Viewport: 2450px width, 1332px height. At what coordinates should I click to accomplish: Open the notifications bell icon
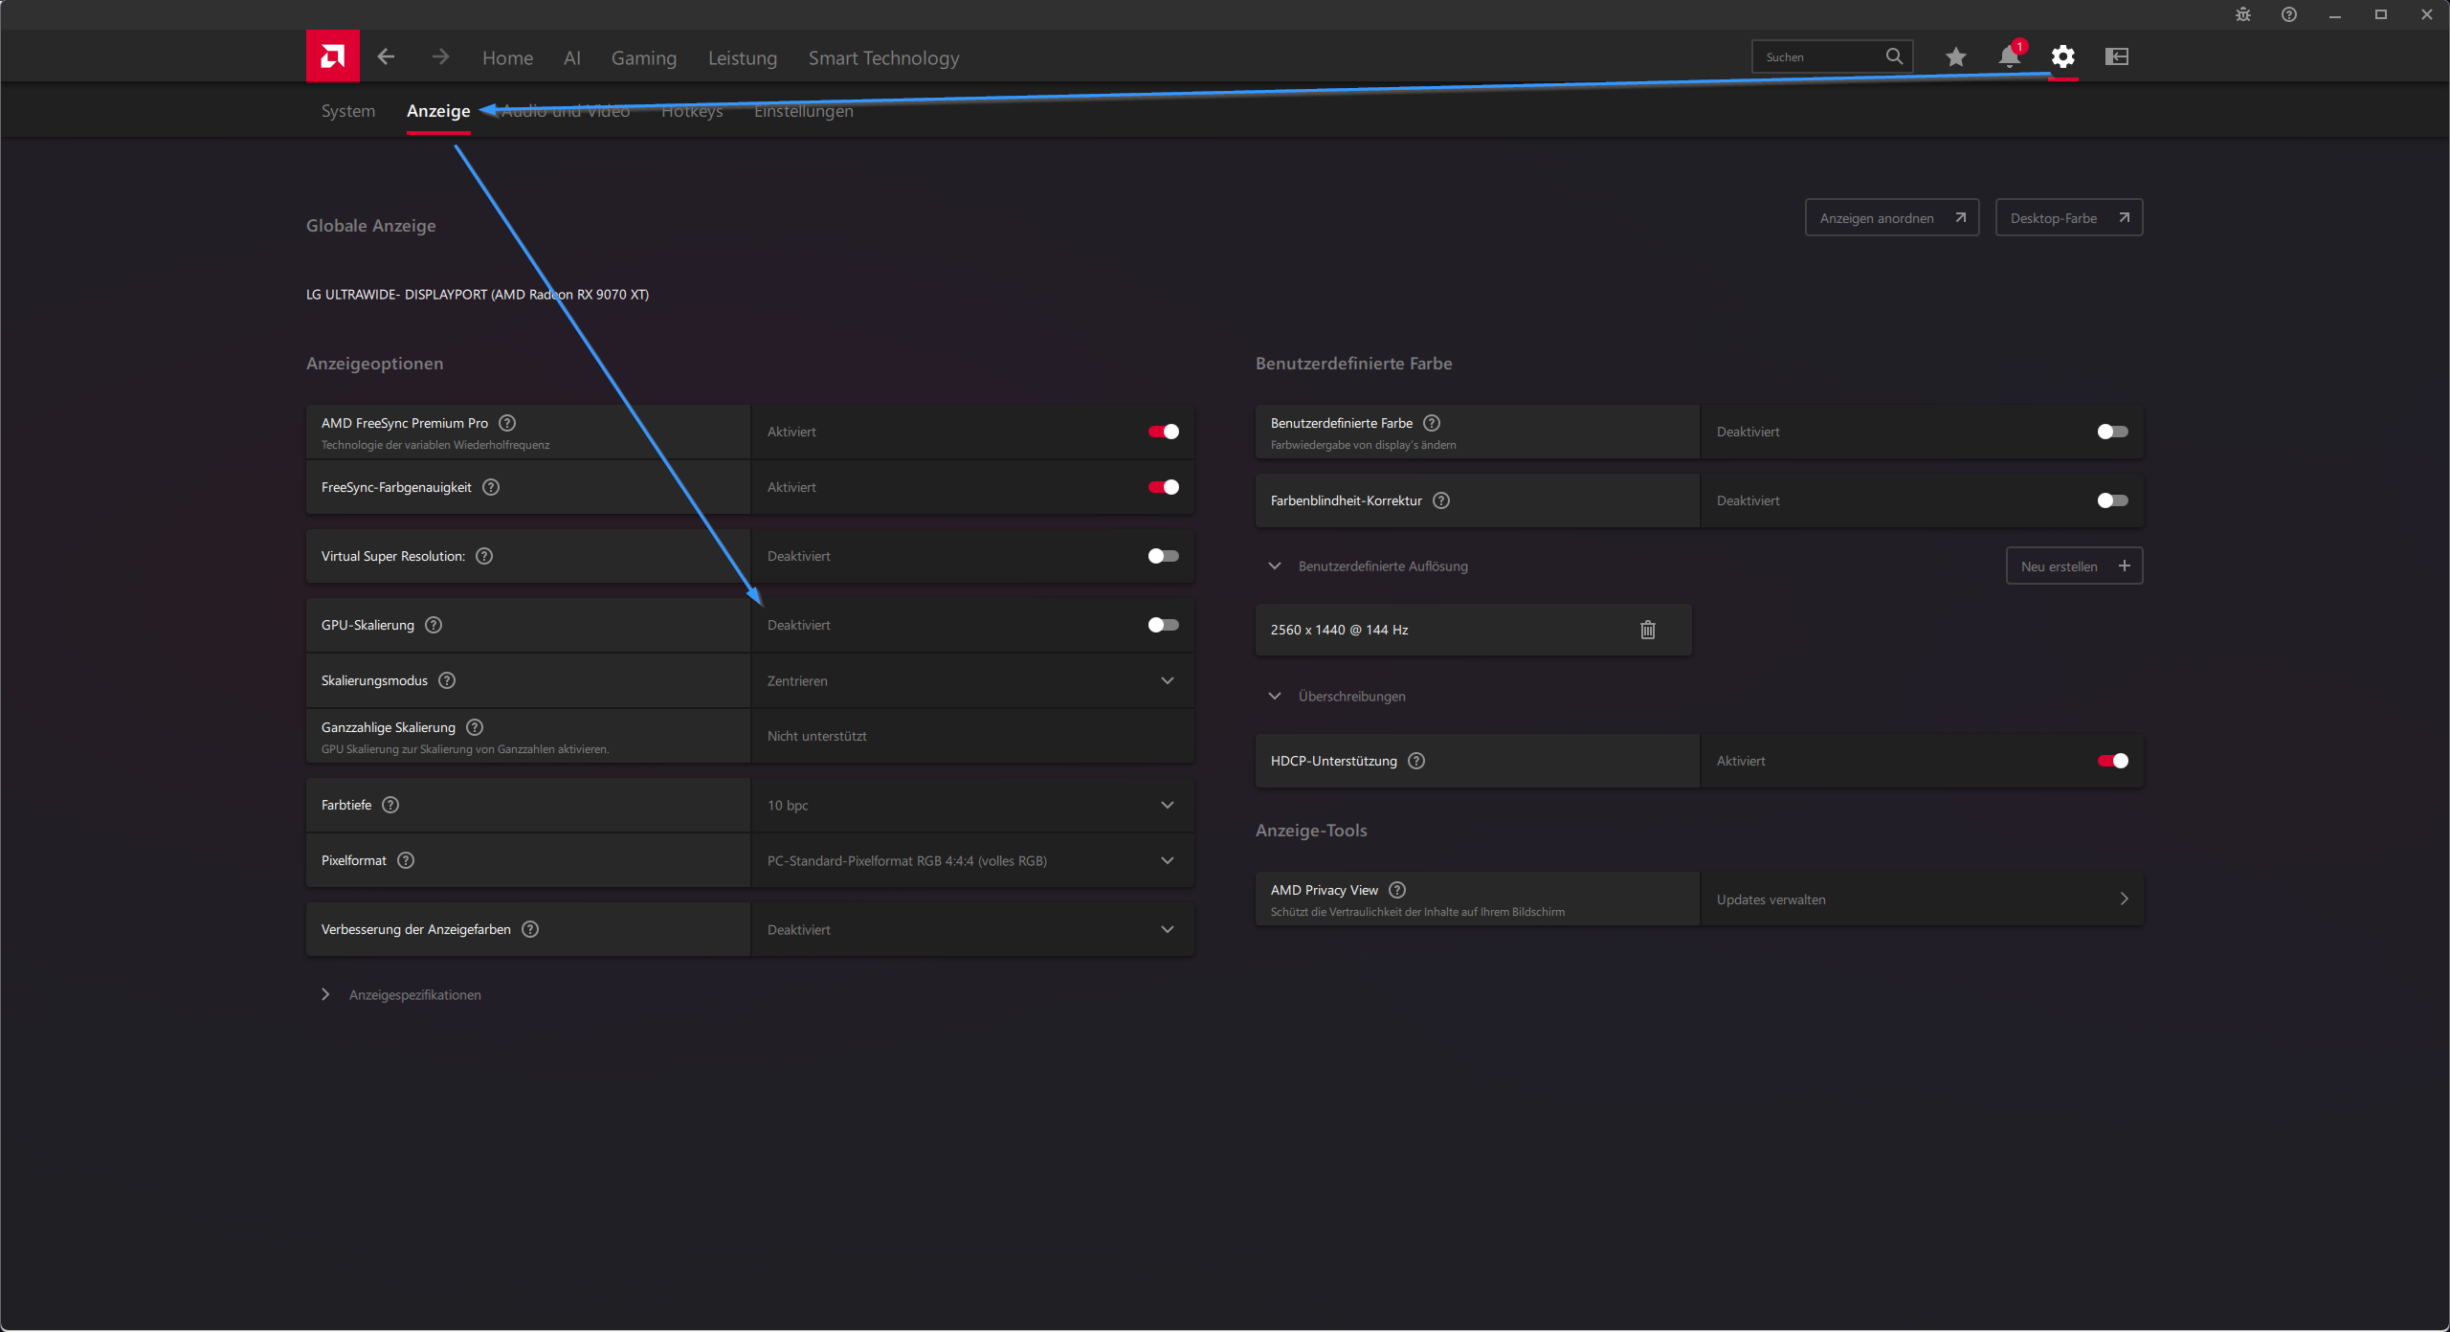[2009, 56]
